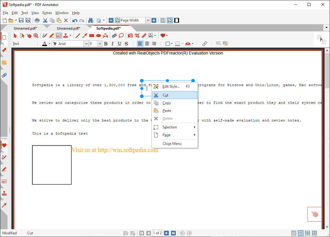Screen dimensions: 330x237
Task: Toggle Bold text formatting
Action: 106,44
